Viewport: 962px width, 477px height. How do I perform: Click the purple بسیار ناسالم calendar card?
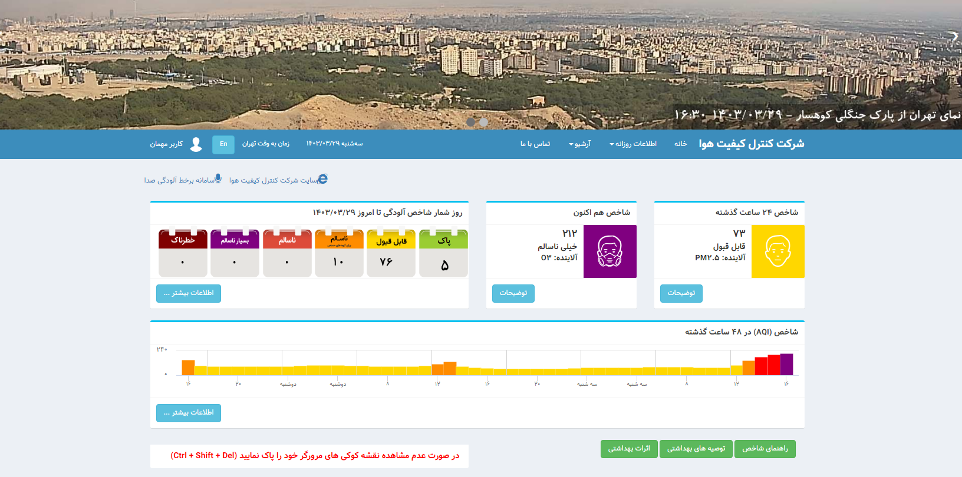pos(235,253)
